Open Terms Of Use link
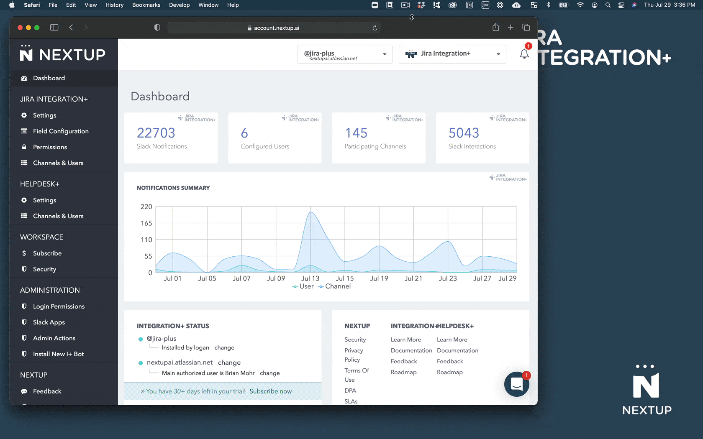 click(x=357, y=375)
